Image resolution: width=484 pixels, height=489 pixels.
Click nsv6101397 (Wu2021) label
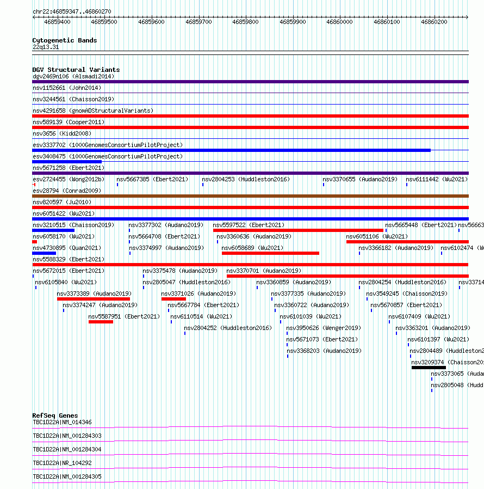pos(438,339)
